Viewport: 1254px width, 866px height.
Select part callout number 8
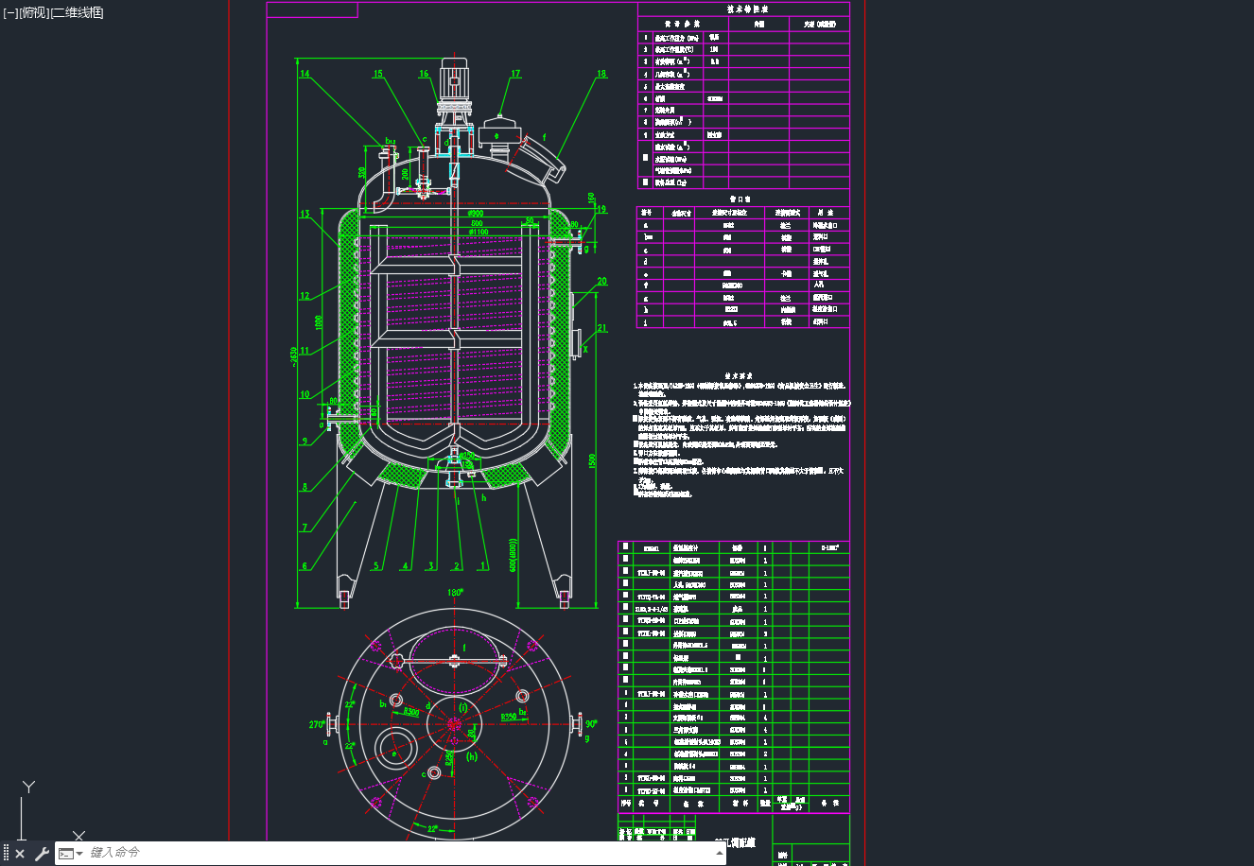[x=305, y=488]
